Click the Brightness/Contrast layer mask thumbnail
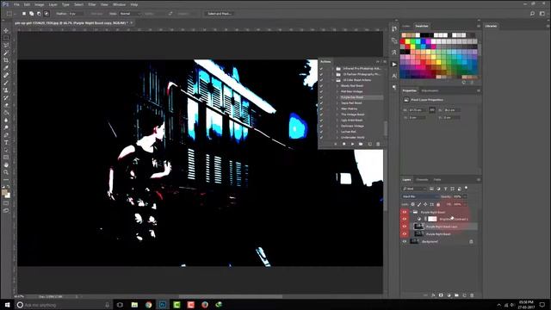Image resolution: width=551 pixels, height=310 pixels. 432,219
